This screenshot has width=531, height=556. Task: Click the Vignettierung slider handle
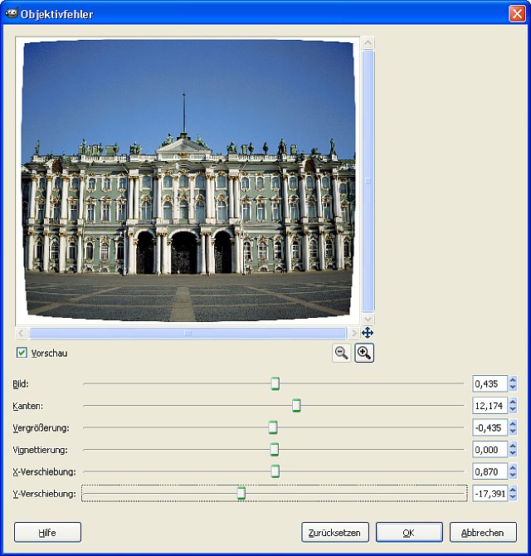(275, 450)
